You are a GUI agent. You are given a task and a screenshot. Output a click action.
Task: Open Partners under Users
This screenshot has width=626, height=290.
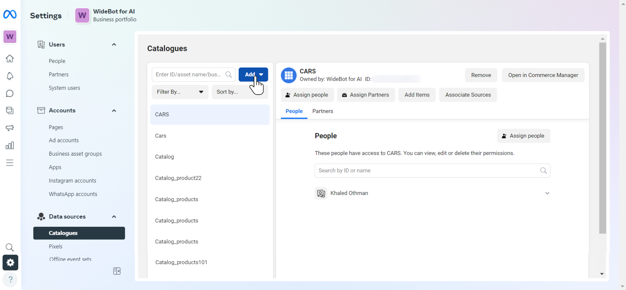click(x=59, y=74)
